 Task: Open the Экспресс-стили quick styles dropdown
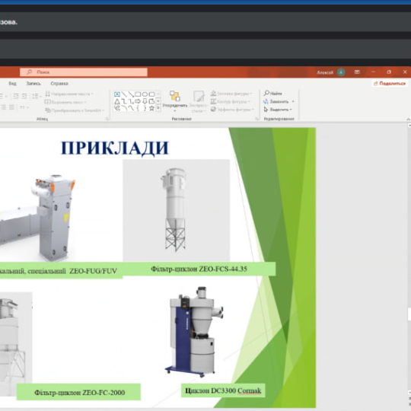(199, 102)
